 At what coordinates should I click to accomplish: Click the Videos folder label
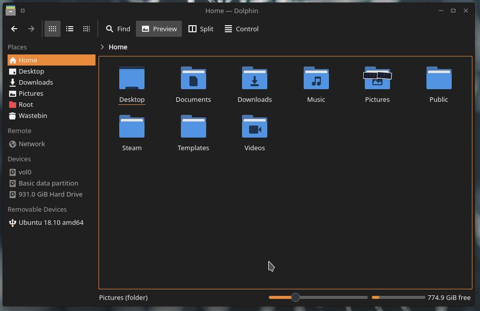point(255,148)
